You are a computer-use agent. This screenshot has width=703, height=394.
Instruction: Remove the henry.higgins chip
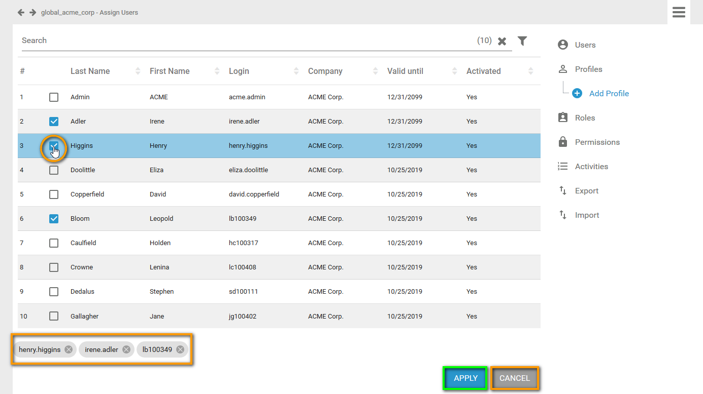69,349
